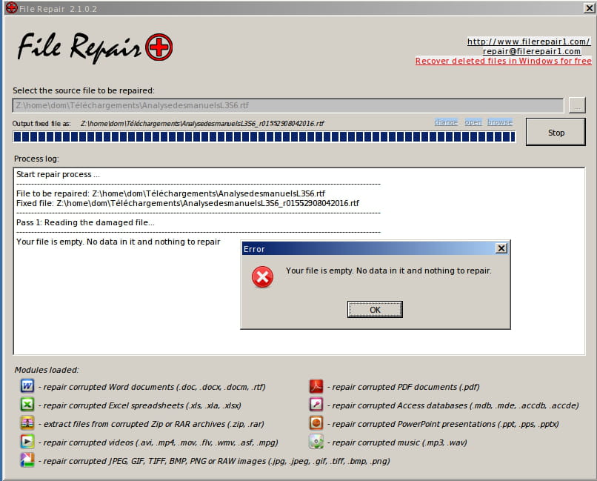Viewport: 597px width, 481px height.
Task: Click the corrupted music repair icon
Action: (316, 442)
